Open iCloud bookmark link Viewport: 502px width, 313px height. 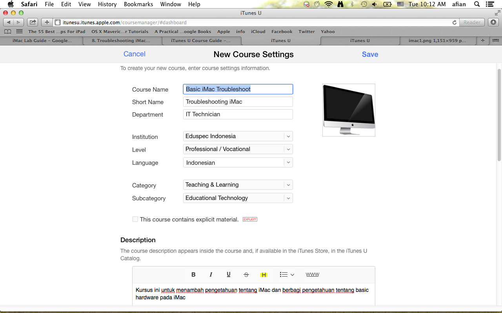pos(258,32)
